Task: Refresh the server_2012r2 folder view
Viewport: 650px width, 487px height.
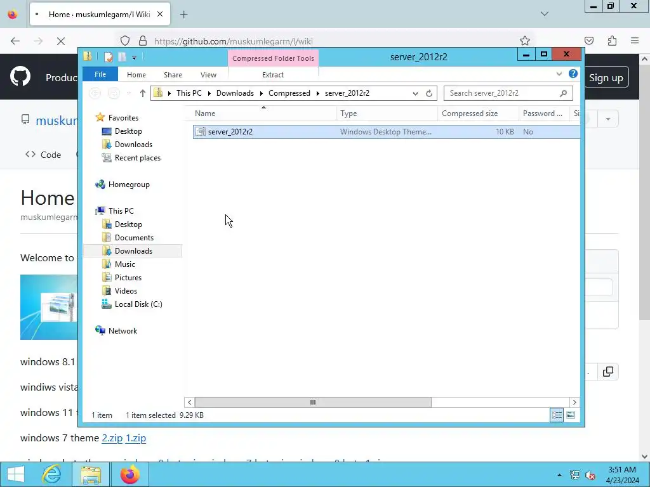Action: 429,94
